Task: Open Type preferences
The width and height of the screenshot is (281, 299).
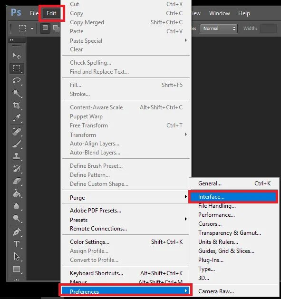Action: pos(234,269)
